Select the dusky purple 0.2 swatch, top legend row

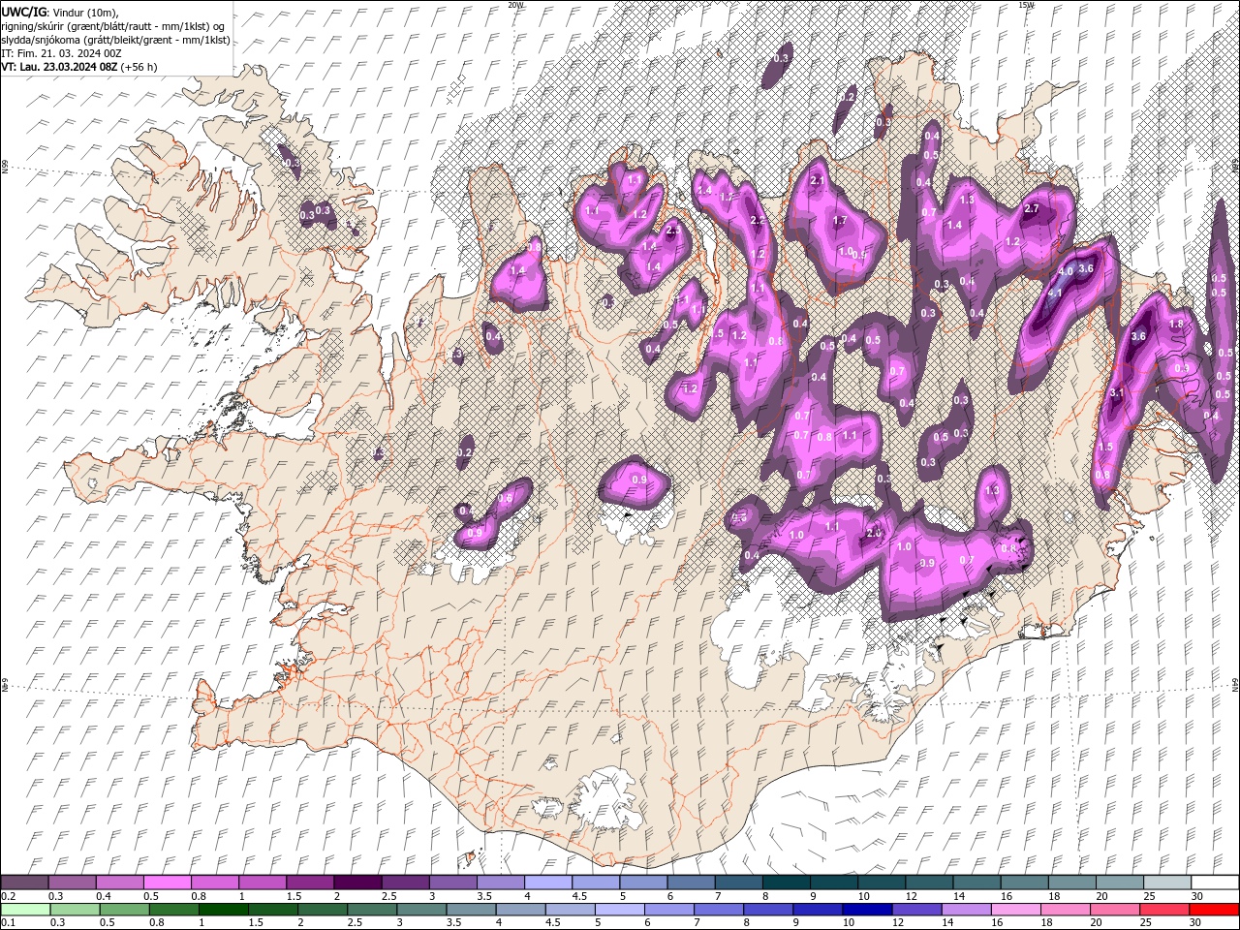[x=24, y=883]
